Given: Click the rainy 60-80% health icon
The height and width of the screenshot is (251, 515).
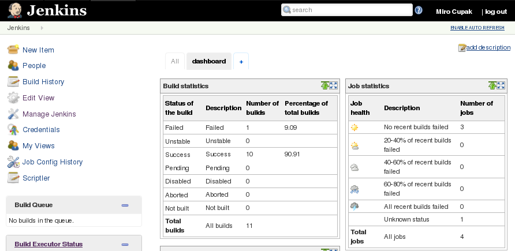Looking at the screenshot, I should 354,189.
